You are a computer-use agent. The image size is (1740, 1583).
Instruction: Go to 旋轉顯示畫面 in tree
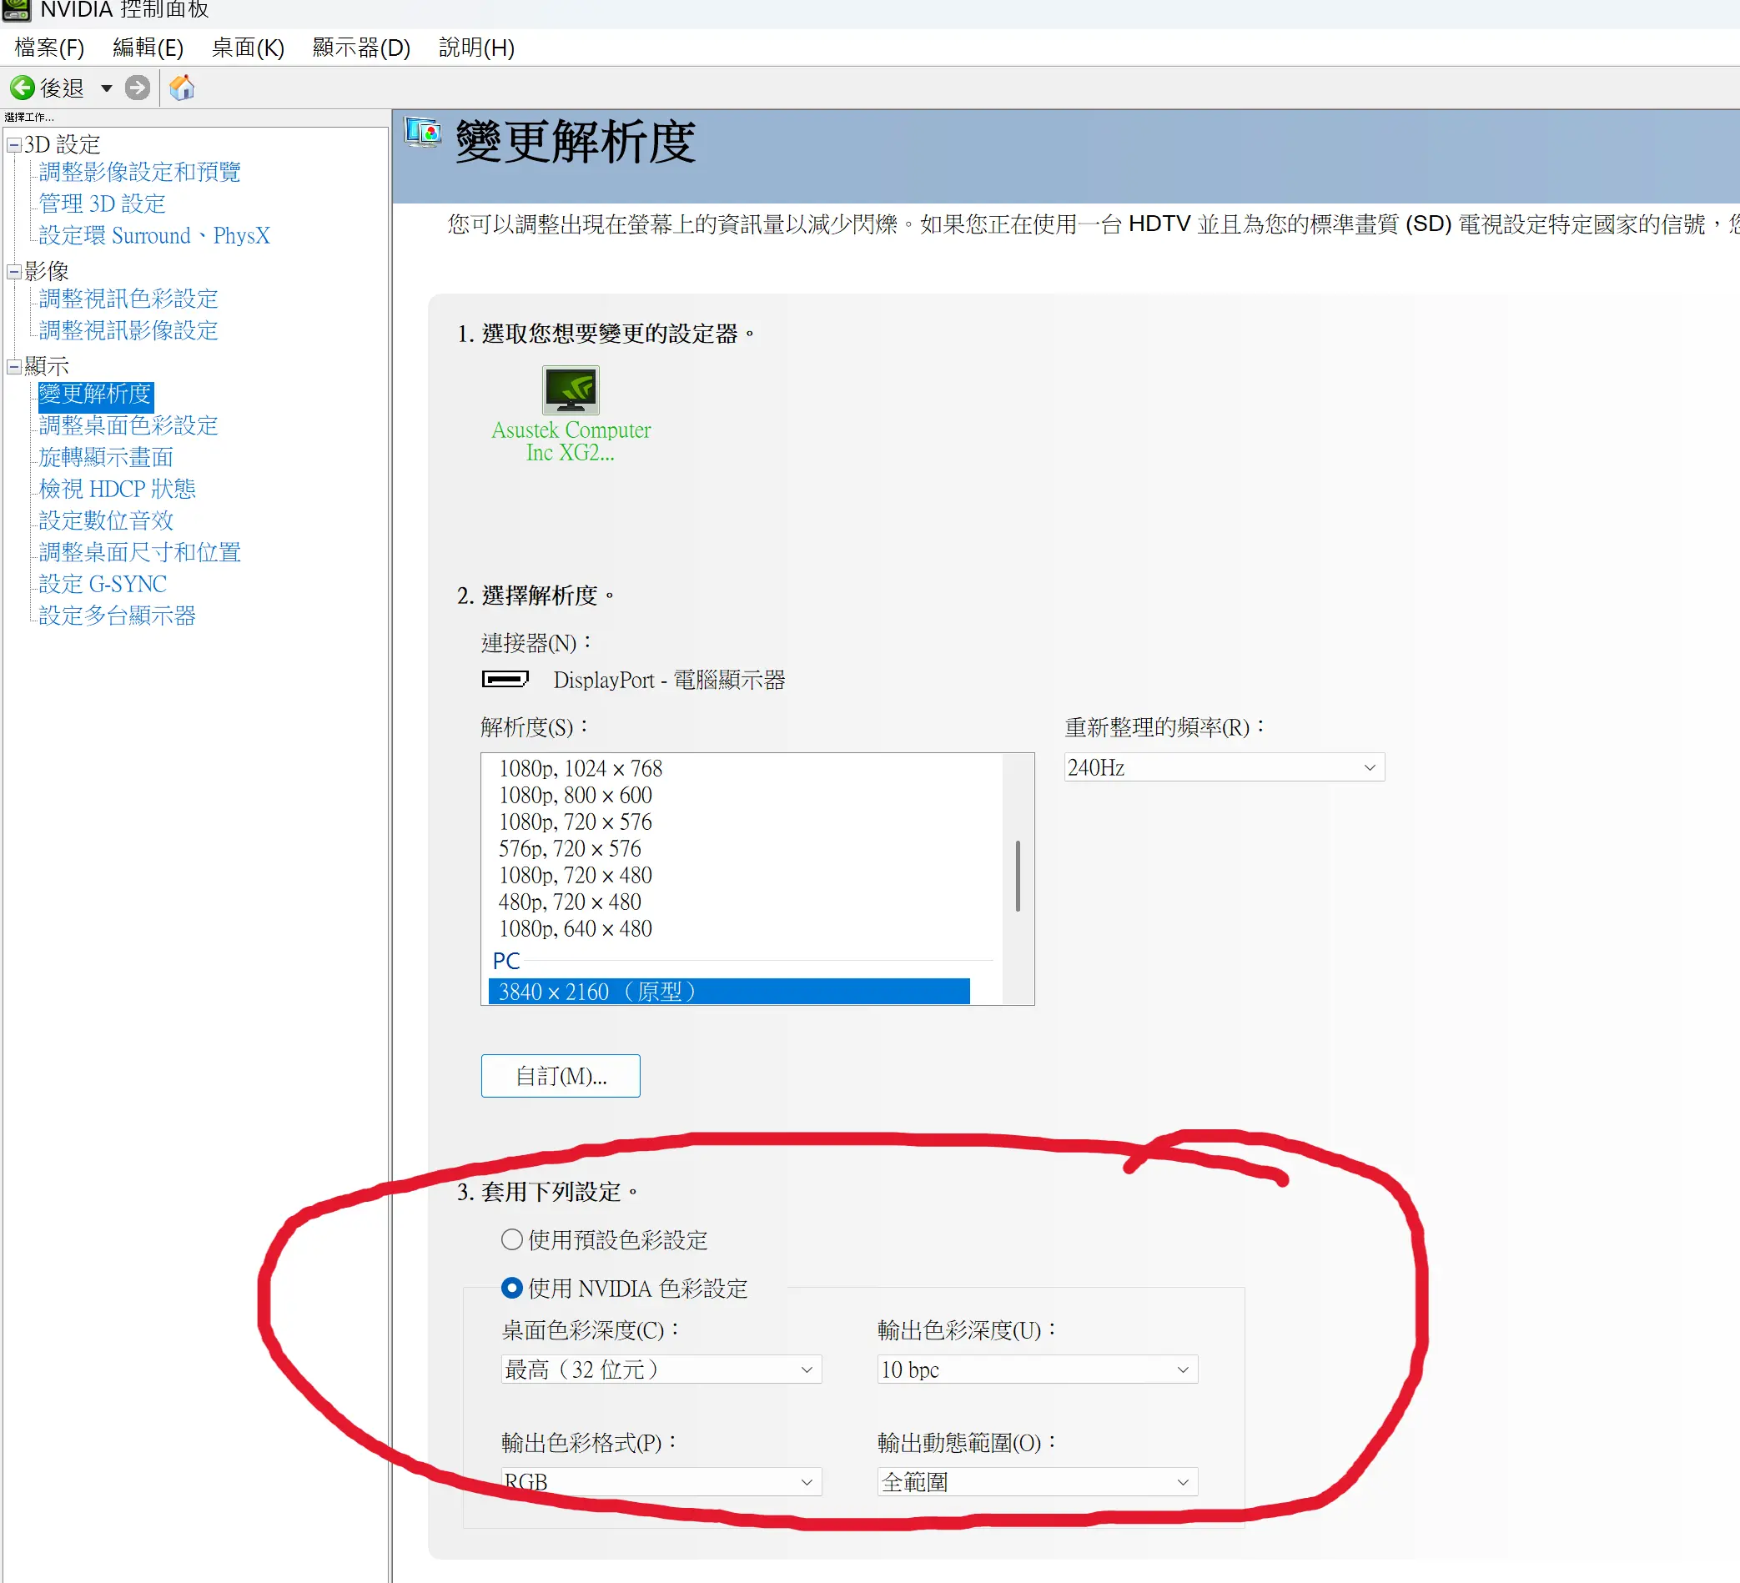click(106, 457)
